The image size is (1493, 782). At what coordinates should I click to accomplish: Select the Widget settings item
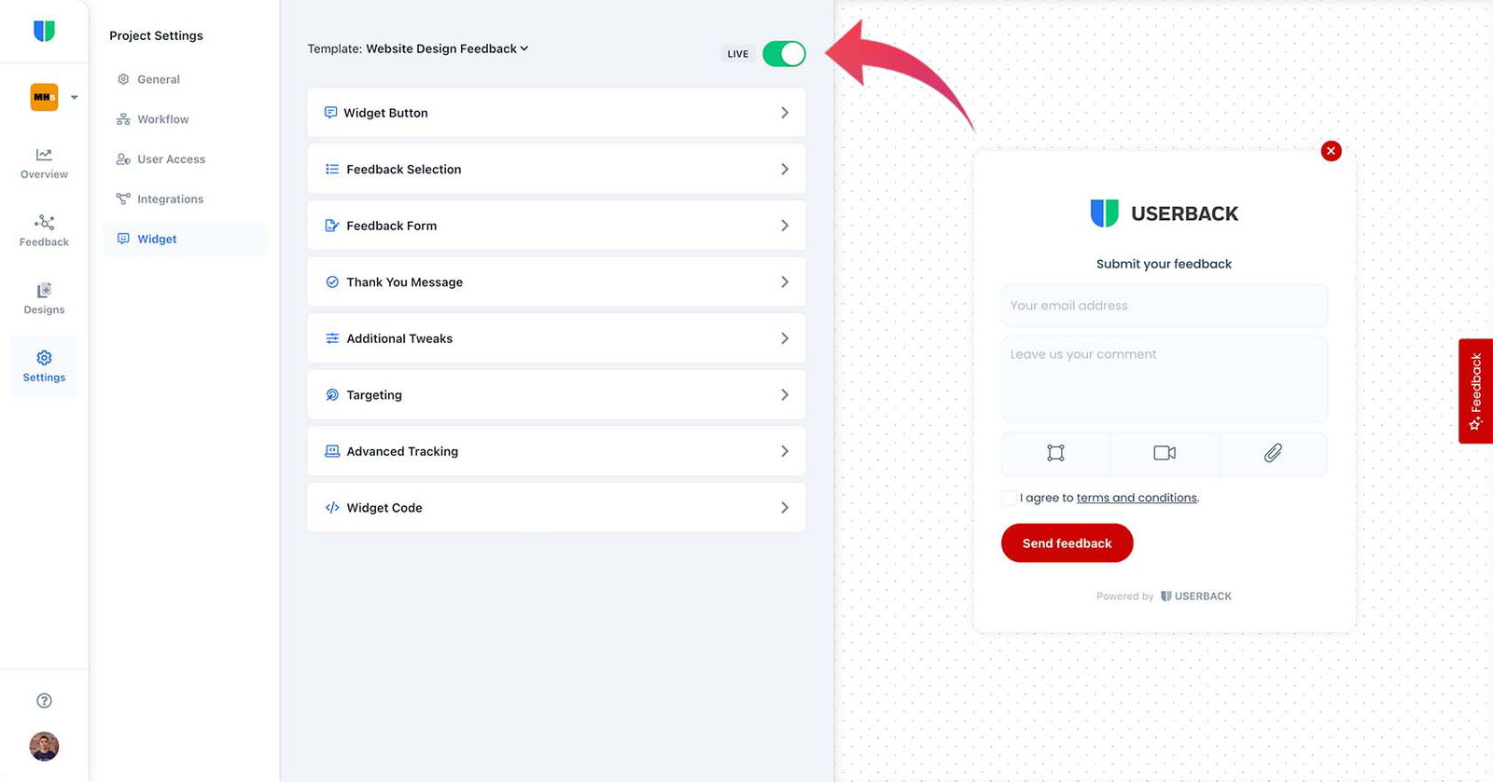[x=185, y=239]
